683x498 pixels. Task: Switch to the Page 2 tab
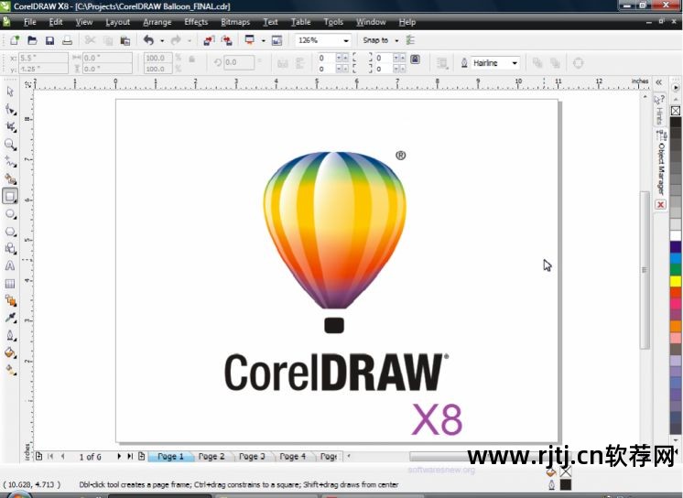(x=211, y=456)
